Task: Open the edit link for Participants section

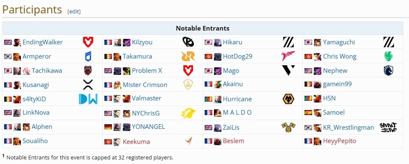Action: pos(74,11)
